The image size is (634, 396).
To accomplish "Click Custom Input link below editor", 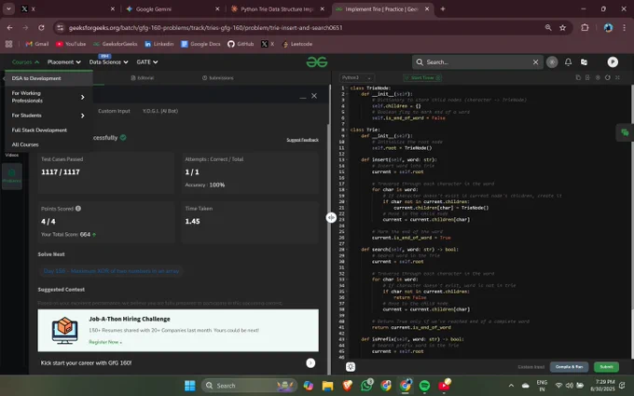I will 531,367.
